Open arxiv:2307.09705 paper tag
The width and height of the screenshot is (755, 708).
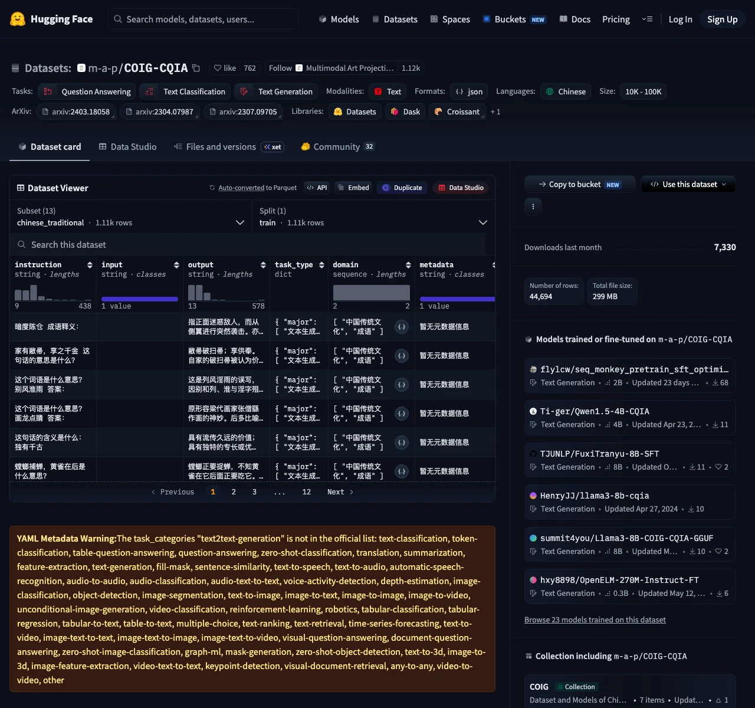(243, 112)
